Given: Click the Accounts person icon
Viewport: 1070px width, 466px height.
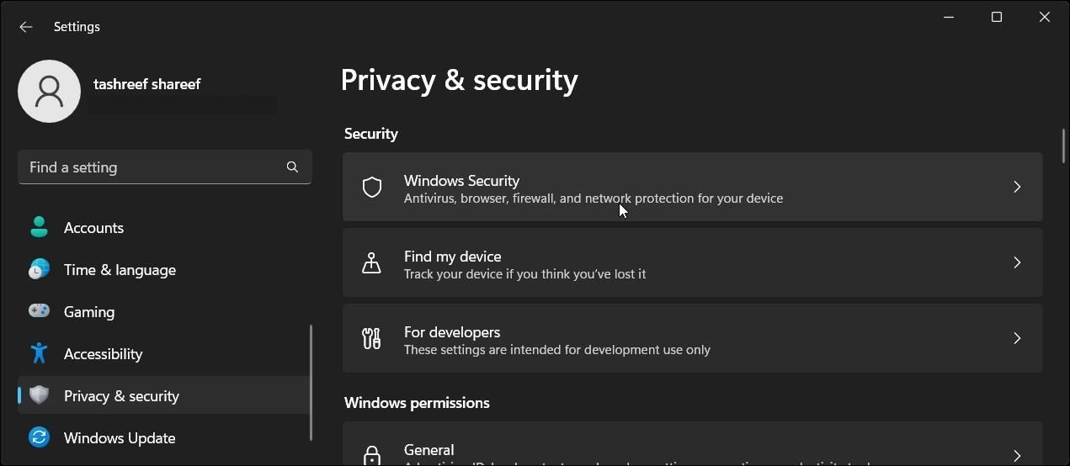Looking at the screenshot, I should click(x=39, y=227).
